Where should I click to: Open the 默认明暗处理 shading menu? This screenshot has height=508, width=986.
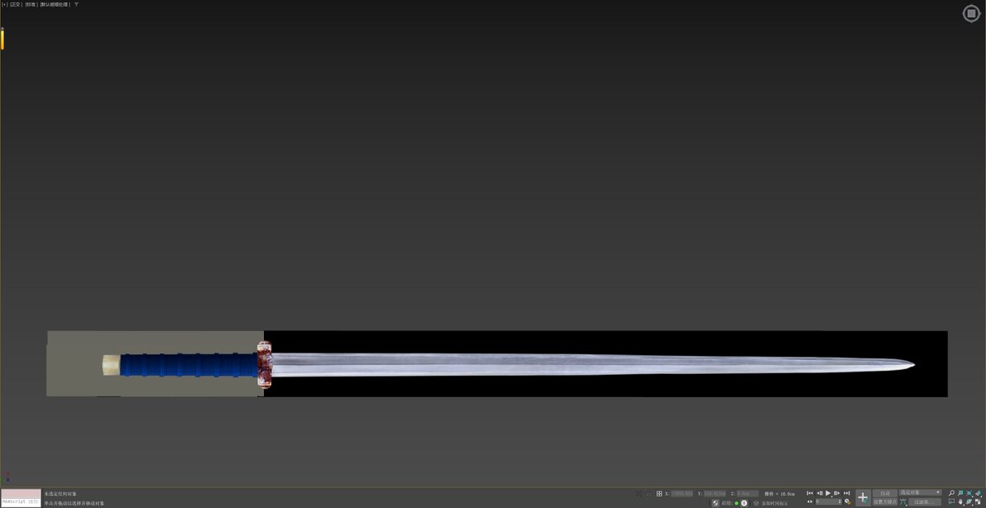tap(55, 4)
